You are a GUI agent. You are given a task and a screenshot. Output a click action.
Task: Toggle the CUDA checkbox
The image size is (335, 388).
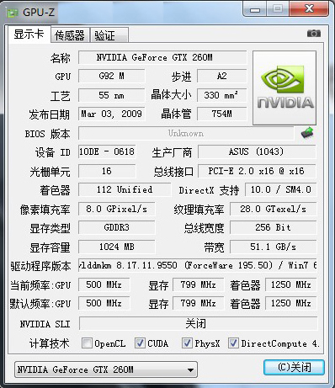(140, 343)
